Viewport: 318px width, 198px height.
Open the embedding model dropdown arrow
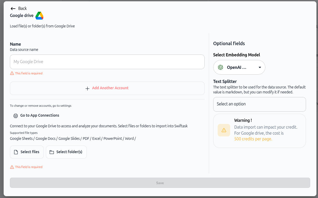[260, 68]
